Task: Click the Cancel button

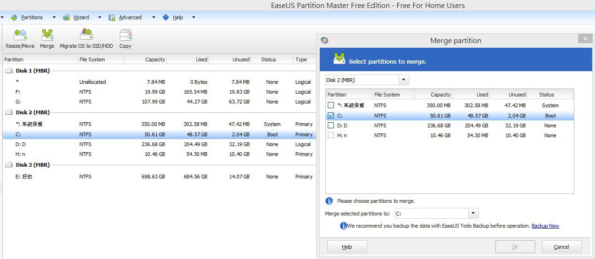Action: pos(562,247)
